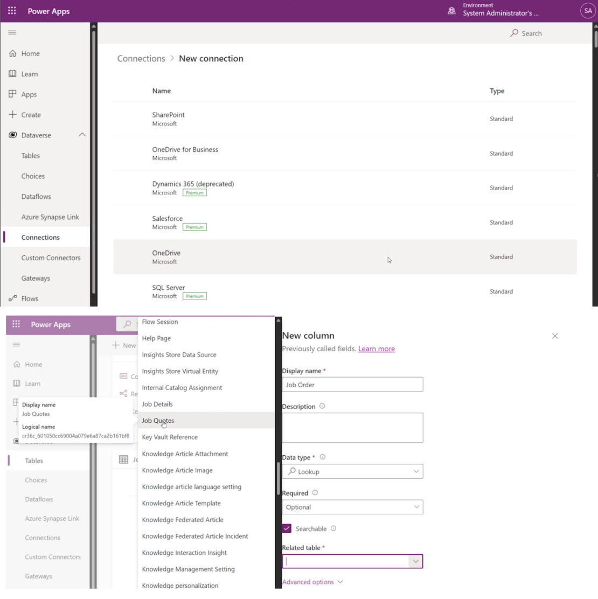Image resolution: width=598 pixels, height=599 pixels.
Task: Select Custom Connectors in top sidebar
Action: coord(51,258)
